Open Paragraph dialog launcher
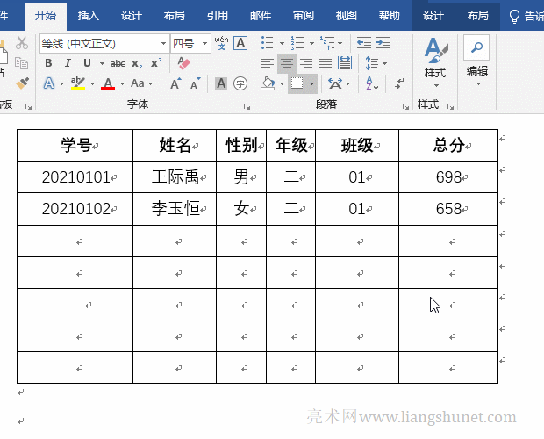The image size is (544, 439). click(x=405, y=106)
